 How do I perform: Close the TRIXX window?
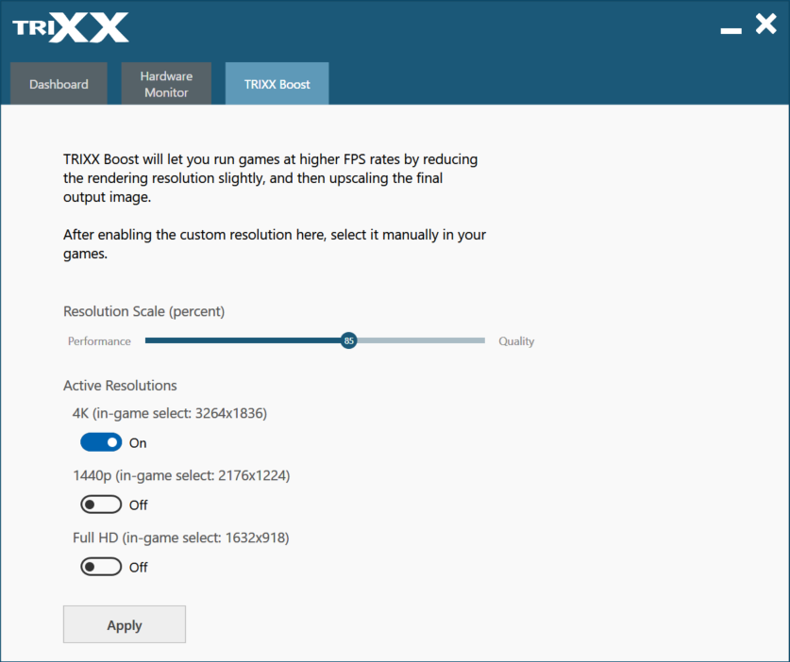[765, 24]
